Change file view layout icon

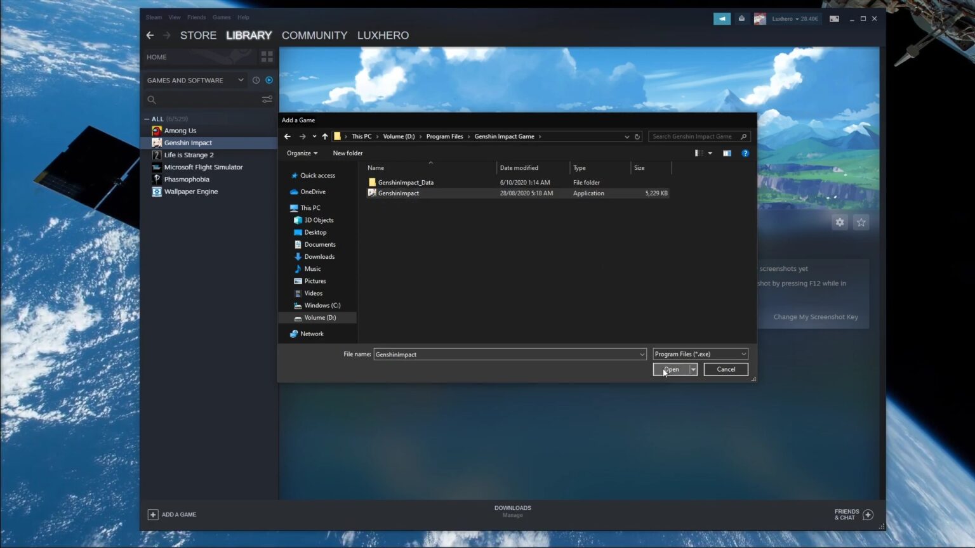coord(699,153)
